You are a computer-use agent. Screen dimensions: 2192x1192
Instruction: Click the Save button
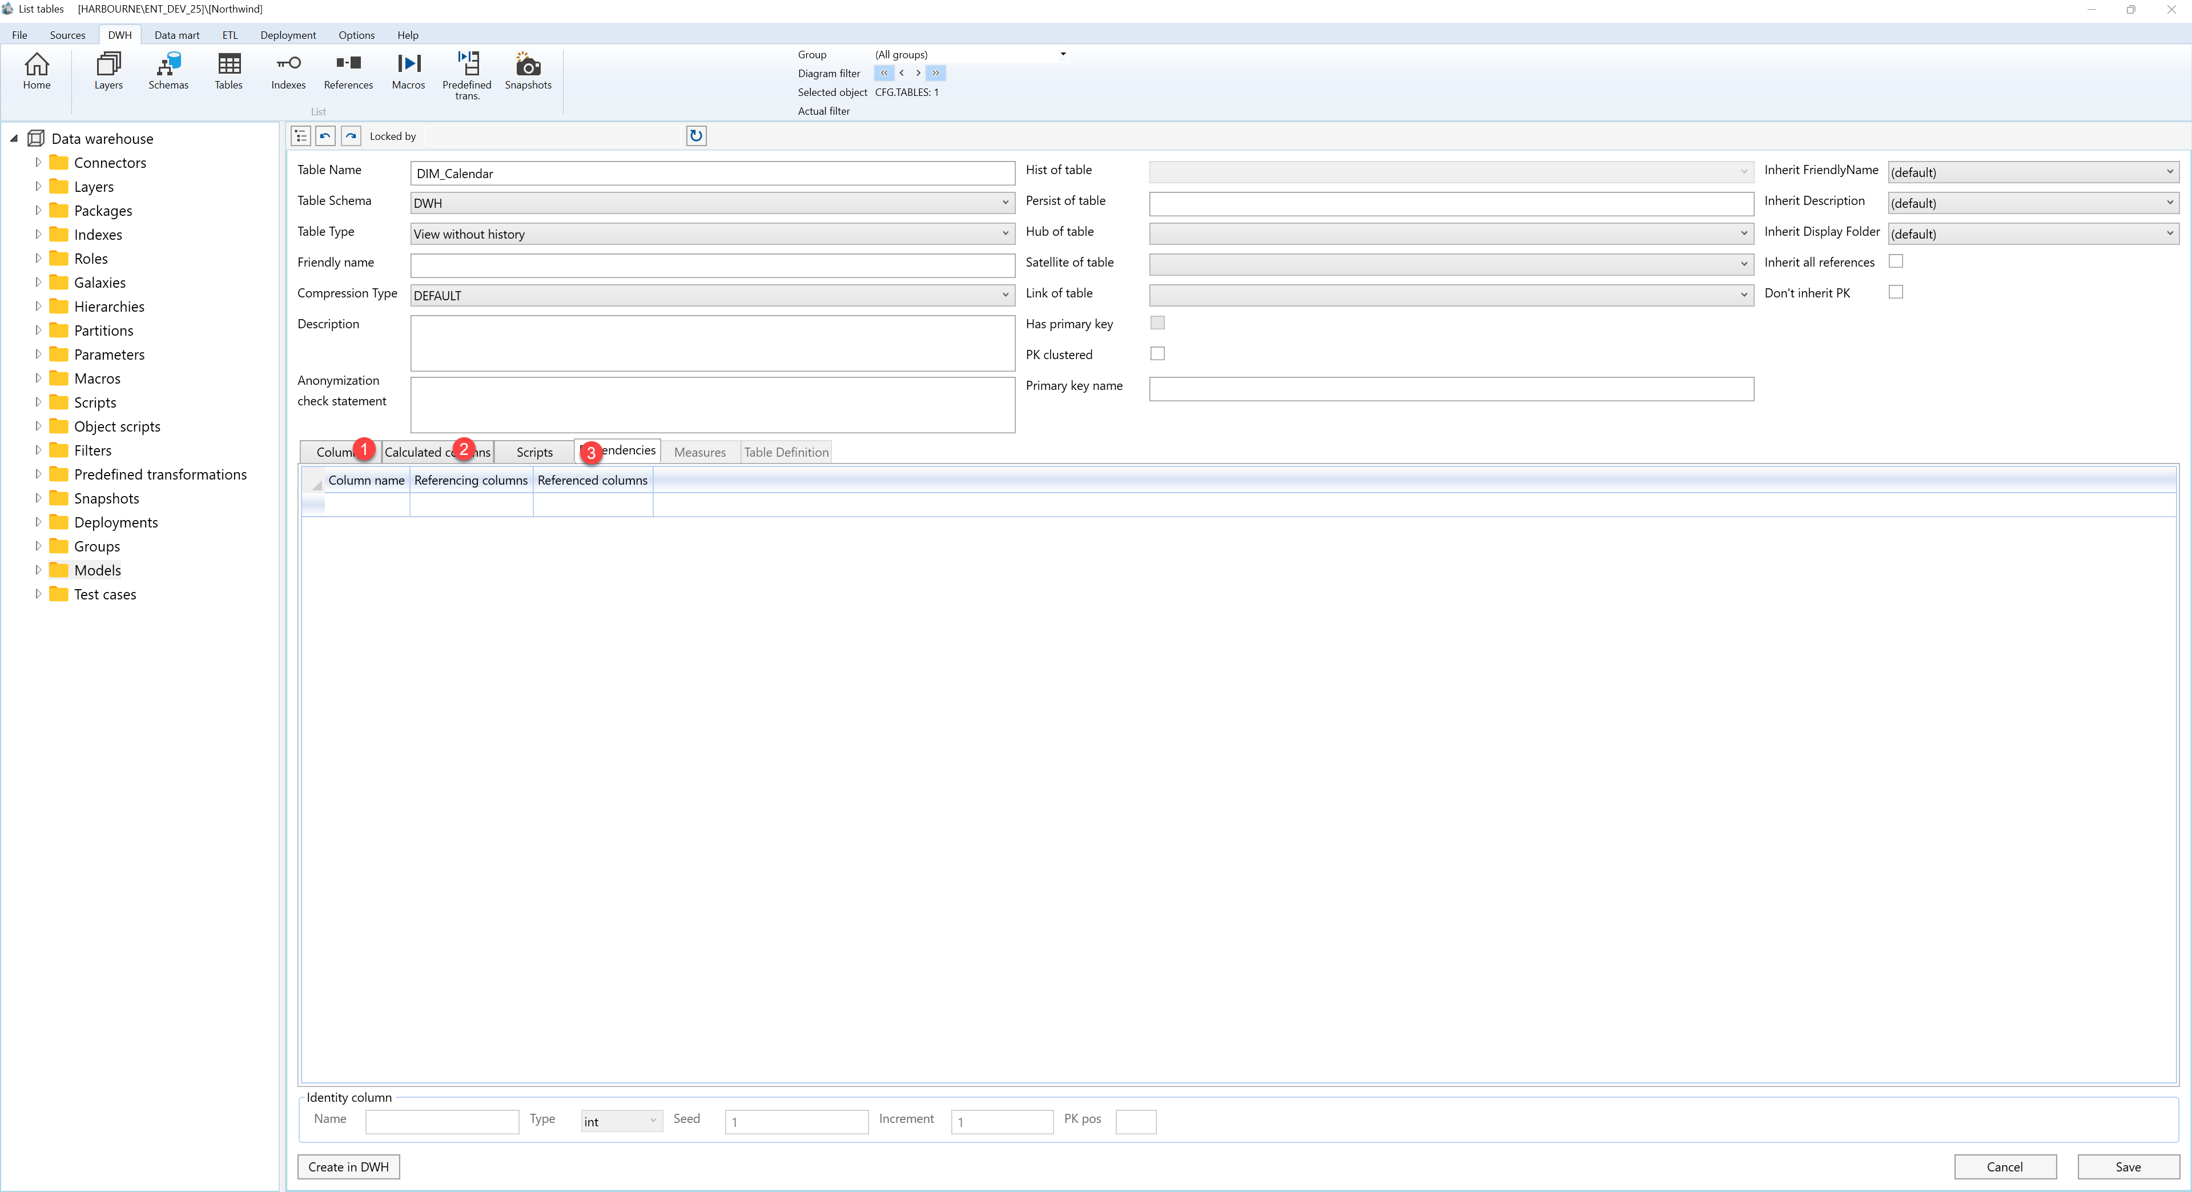(2128, 1166)
